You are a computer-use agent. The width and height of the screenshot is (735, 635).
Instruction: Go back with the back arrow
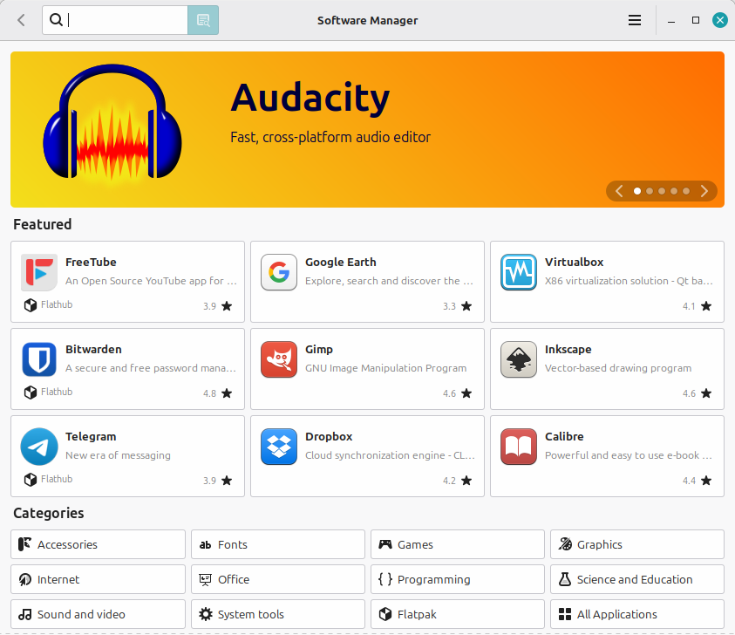pyautogui.click(x=21, y=20)
